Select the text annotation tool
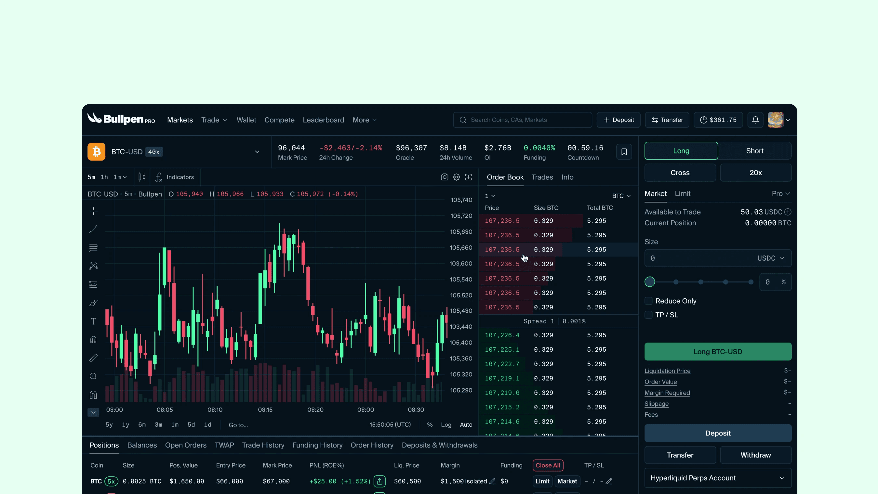 click(93, 321)
